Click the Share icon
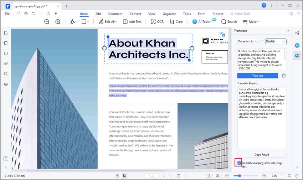Image resolution: width=303 pixels, height=180 pixels. tap(48, 14)
